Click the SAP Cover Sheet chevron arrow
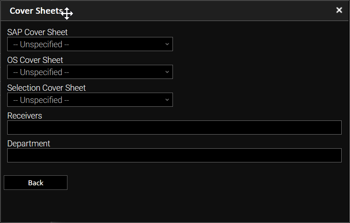This screenshot has height=223, width=350. point(167,44)
